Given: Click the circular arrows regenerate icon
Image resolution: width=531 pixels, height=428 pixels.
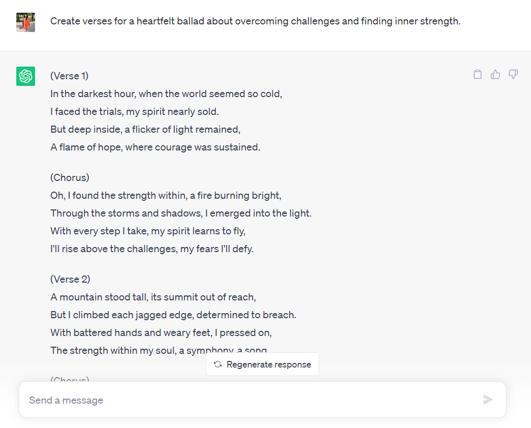Looking at the screenshot, I should (x=218, y=364).
